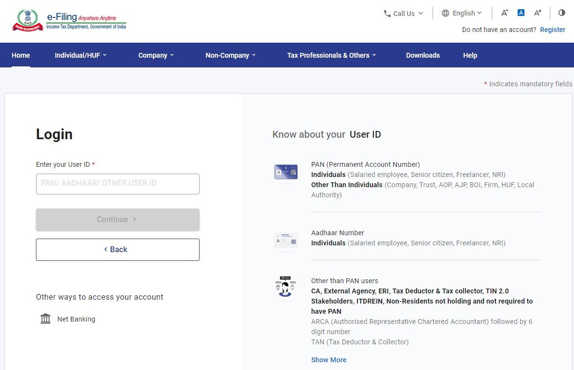This screenshot has width=574, height=370.
Task: Click the Continue button
Action: 118,219
